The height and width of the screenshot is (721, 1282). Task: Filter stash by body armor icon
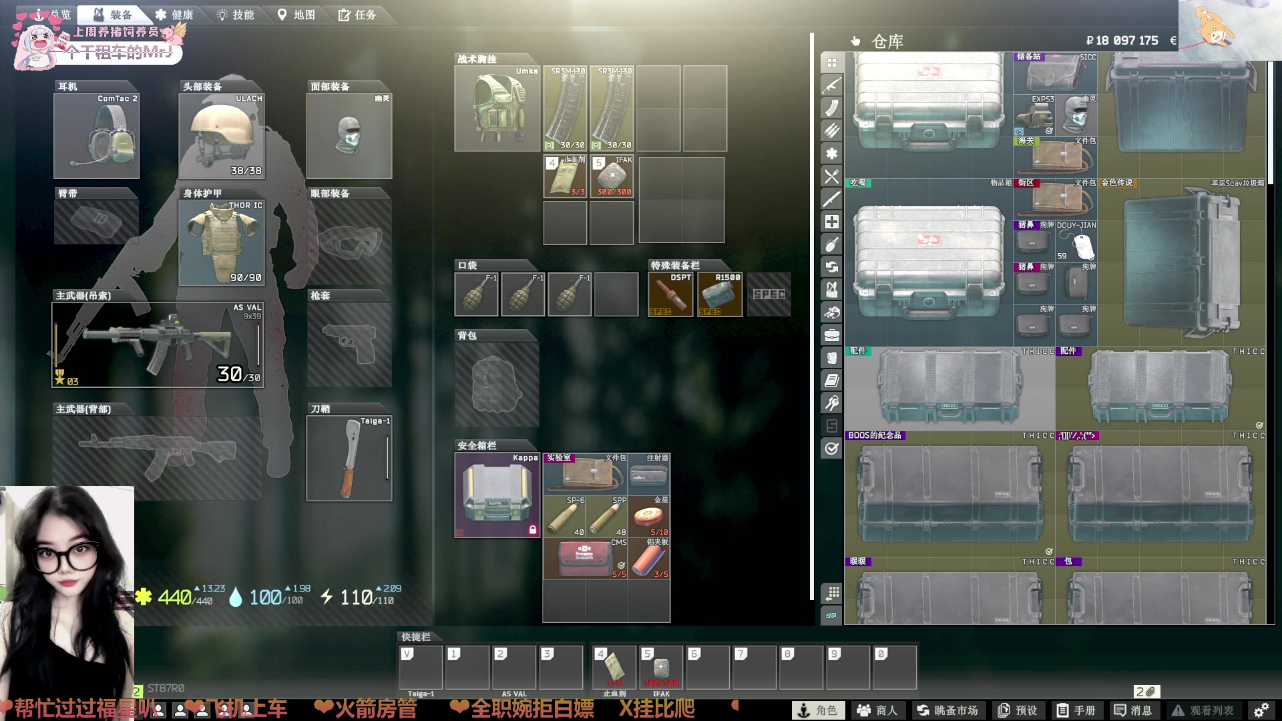click(x=831, y=358)
